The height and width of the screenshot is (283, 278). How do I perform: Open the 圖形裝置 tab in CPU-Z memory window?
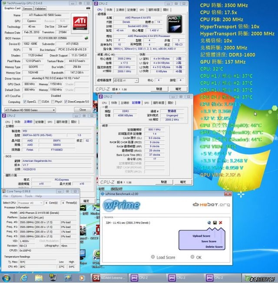coord(159,103)
